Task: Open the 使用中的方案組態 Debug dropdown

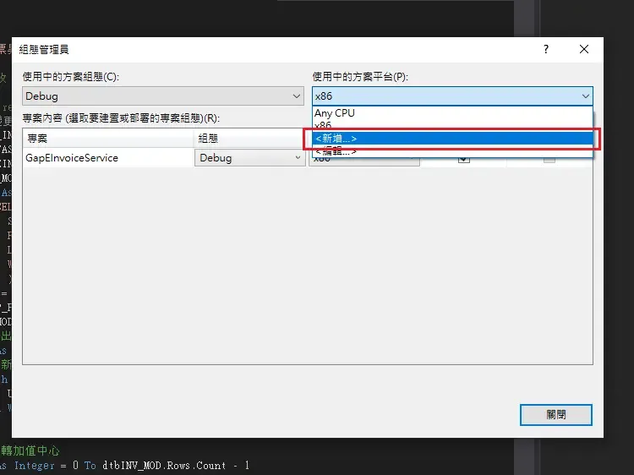Action: (163, 96)
